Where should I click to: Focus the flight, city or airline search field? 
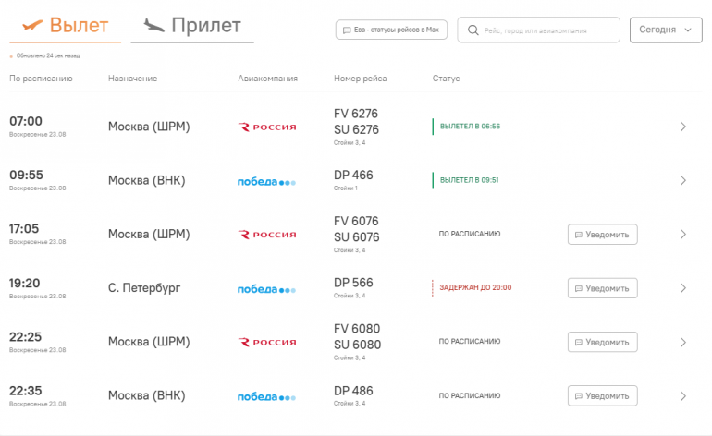pos(538,30)
